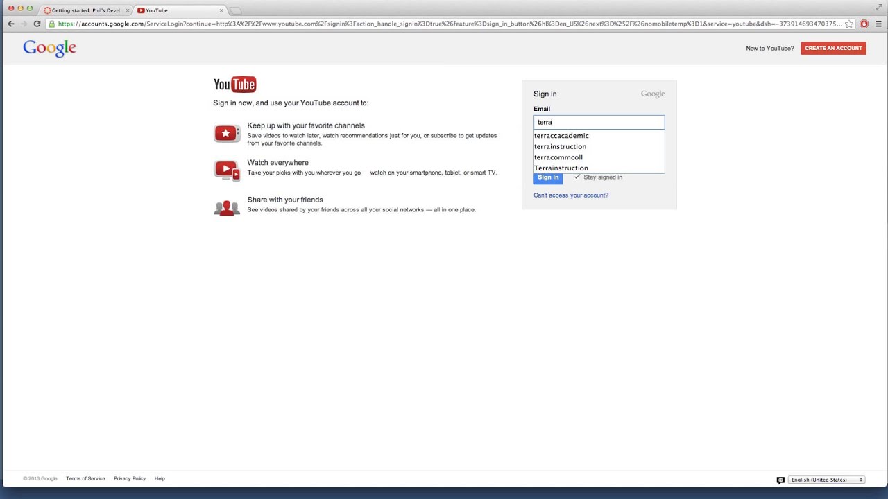Click the blue Sign in button
Image resolution: width=888 pixels, height=499 pixels.
click(x=548, y=177)
